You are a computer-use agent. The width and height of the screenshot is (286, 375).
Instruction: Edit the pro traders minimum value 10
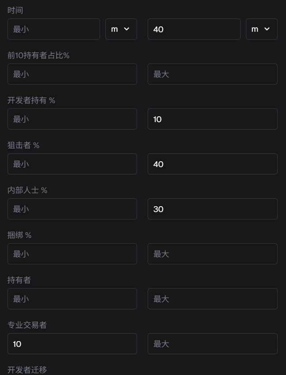point(72,344)
